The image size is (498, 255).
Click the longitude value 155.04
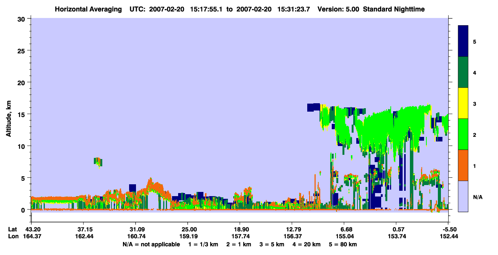coord(344,236)
